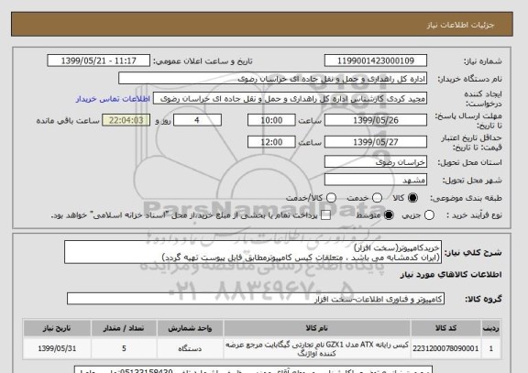This screenshot has height=373, width=528.
Task: Click the شرح کلی نیاز label
Action: point(473,252)
